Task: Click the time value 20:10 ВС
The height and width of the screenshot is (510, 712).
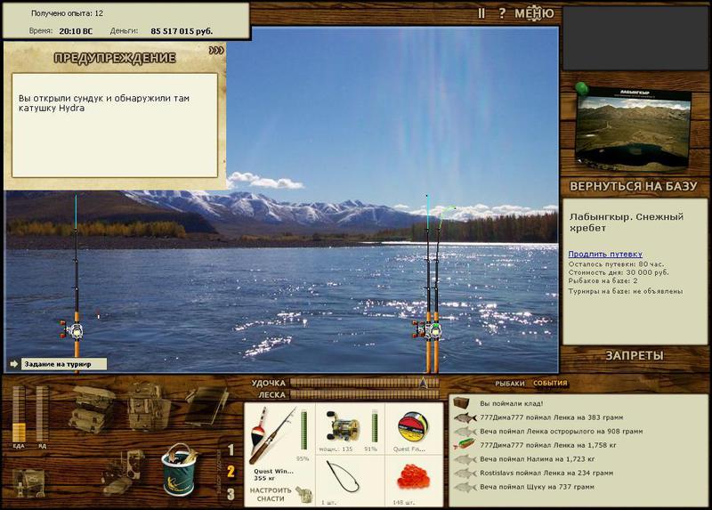Action: (x=76, y=31)
